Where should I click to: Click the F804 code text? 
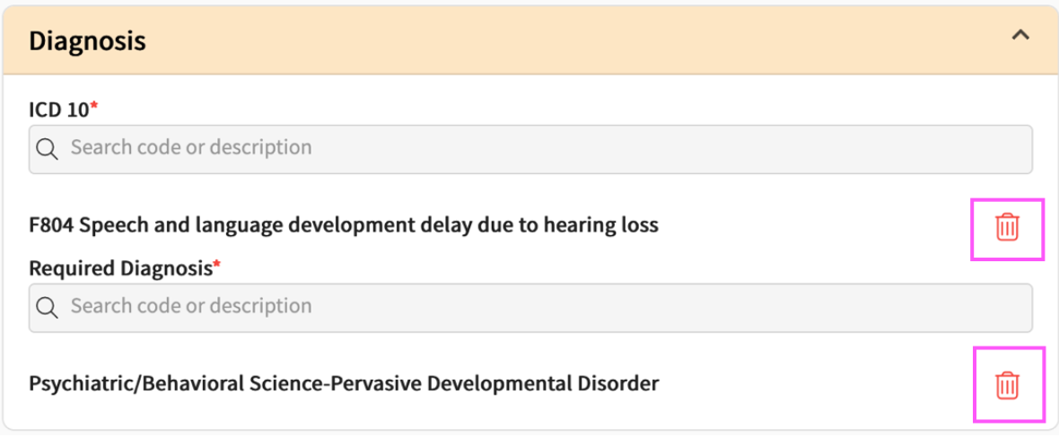(50, 225)
